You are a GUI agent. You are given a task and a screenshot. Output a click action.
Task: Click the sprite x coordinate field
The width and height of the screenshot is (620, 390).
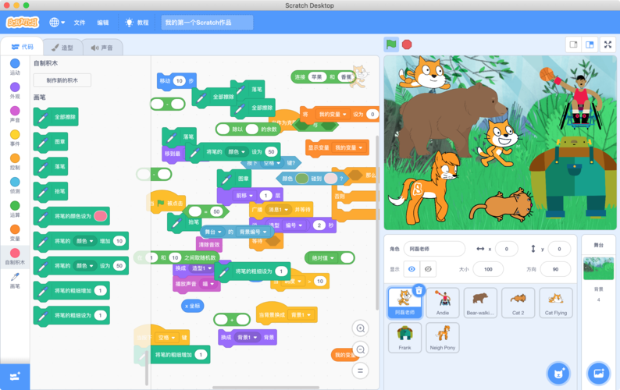507,249
